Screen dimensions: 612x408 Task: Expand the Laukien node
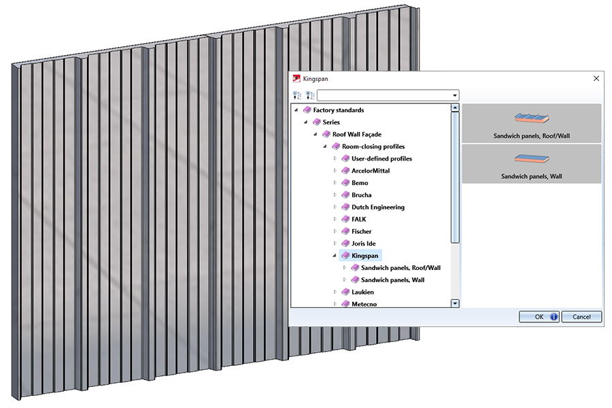[x=335, y=292]
